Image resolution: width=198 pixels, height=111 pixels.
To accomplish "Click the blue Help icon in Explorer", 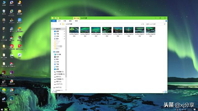I will [x=166, y=21].
